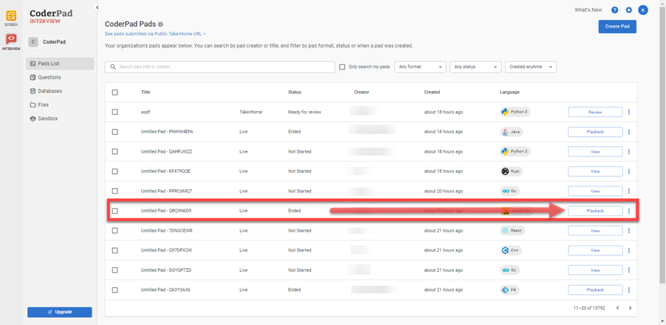Open Questions in the sidebar
This screenshot has height=325, width=666.
tap(49, 77)
